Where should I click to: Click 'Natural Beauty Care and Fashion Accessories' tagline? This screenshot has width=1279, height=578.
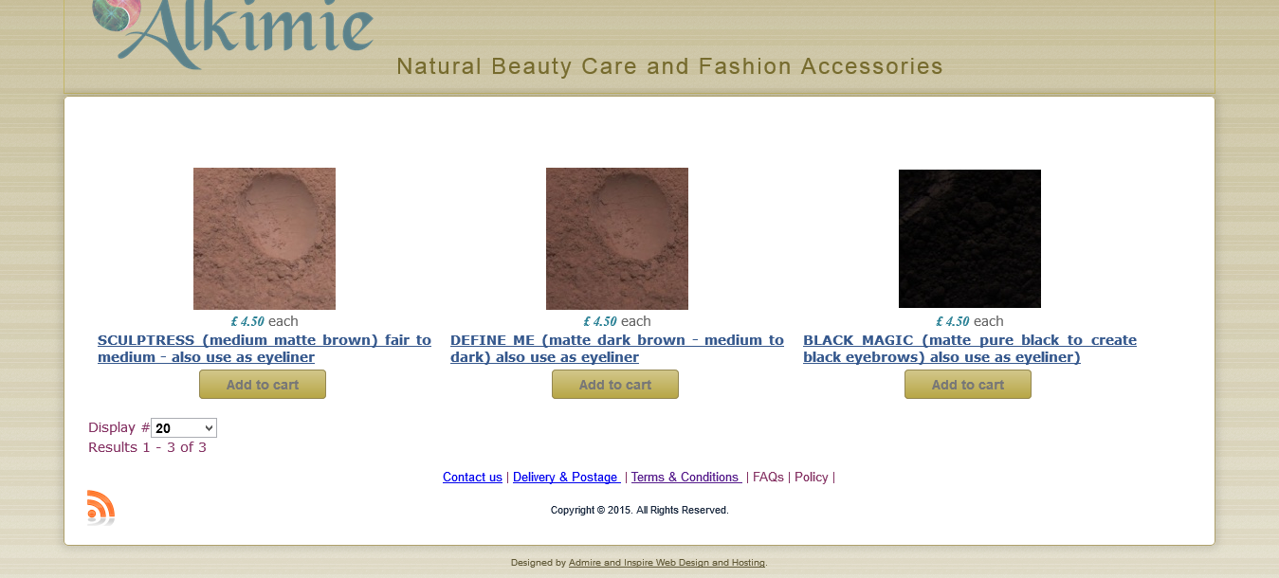pos(670,66)
